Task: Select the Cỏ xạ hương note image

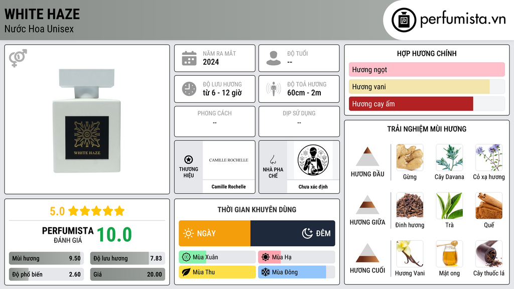Action: click(x=489, y=158)
